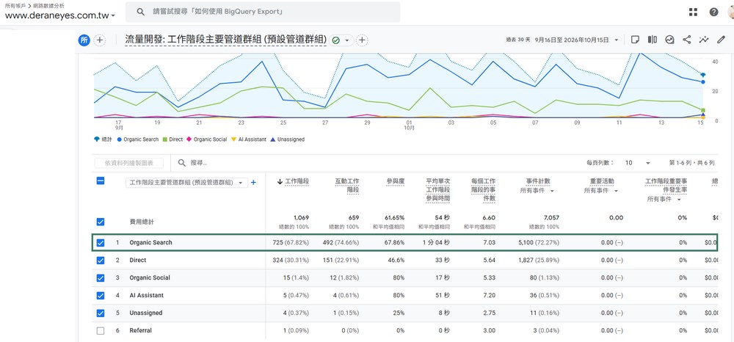Uncheck the Organic Social row checkbox
The height and width of the screenshot is (342, 734).
tap(100, 278)
